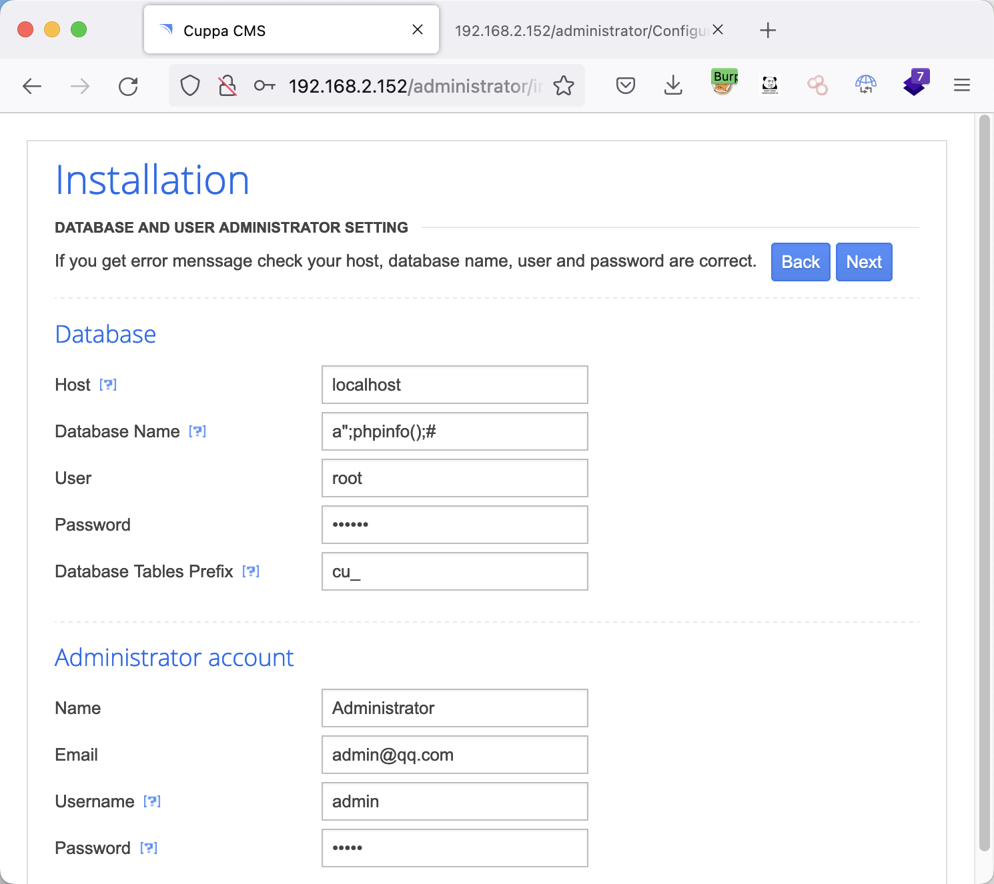Open the Downloads toolbar icon
Screen dimensions: 994x884
[x=673, y=86]
